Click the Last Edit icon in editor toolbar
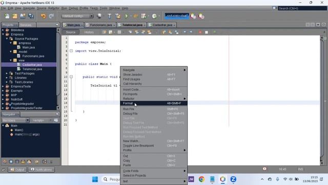Image resolution: width=328 pixels, height=185 pixels. click(104, 32)
